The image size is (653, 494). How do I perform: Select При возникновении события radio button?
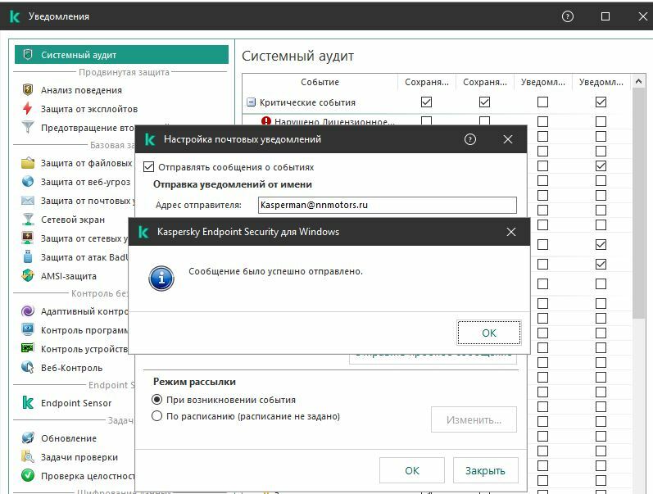coord(157,400)
